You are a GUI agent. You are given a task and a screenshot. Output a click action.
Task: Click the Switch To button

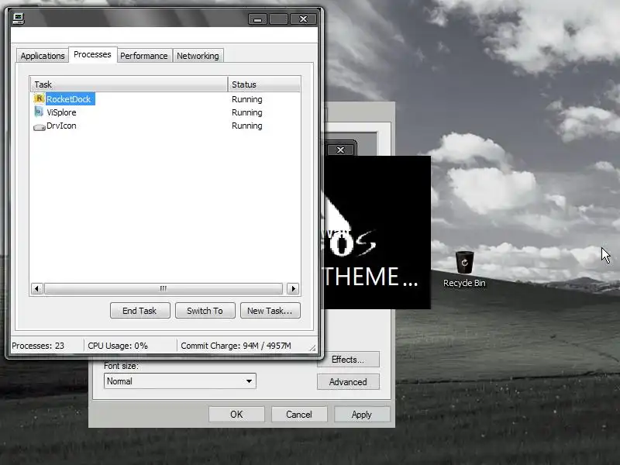pyautogui.click(x=205, y=311)
